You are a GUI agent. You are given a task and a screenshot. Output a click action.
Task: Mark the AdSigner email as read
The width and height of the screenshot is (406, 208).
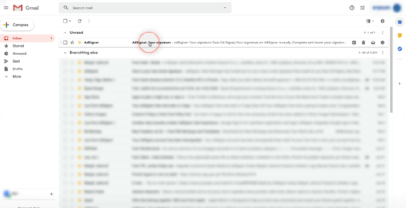tap(373, 42)
